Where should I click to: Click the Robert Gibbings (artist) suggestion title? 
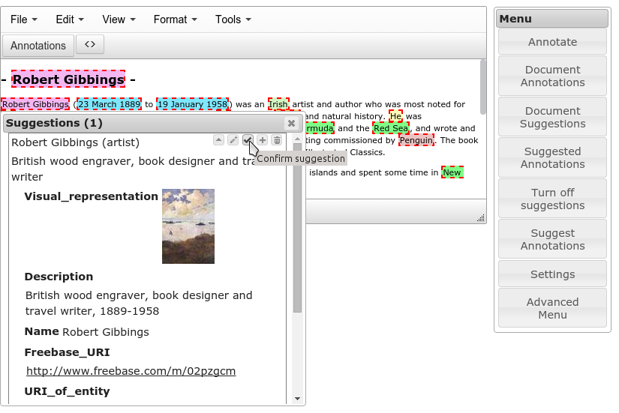tap(75, 142)
